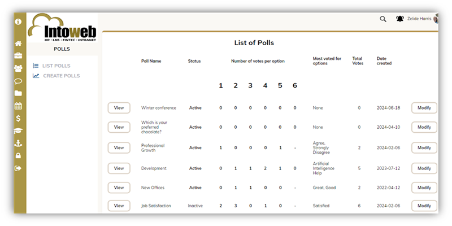Click the Number of votes per option header
Screen dimensions: 452x226
[258, 61]
